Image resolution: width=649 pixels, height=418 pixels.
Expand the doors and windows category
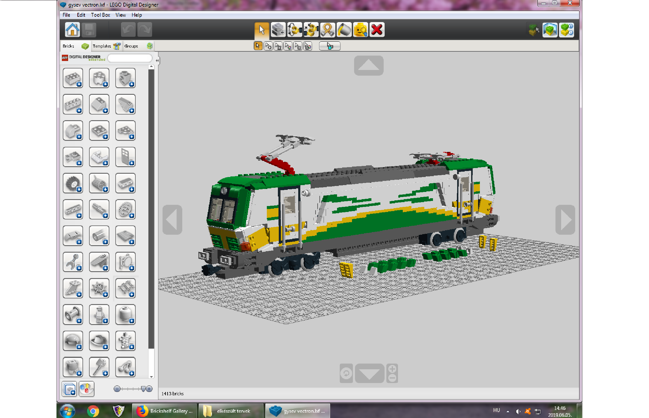125,157
